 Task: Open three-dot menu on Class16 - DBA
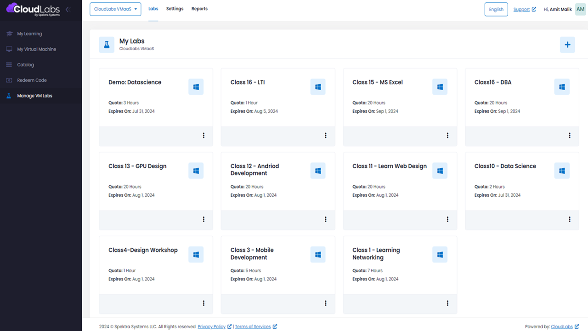[x=570, y=136]
